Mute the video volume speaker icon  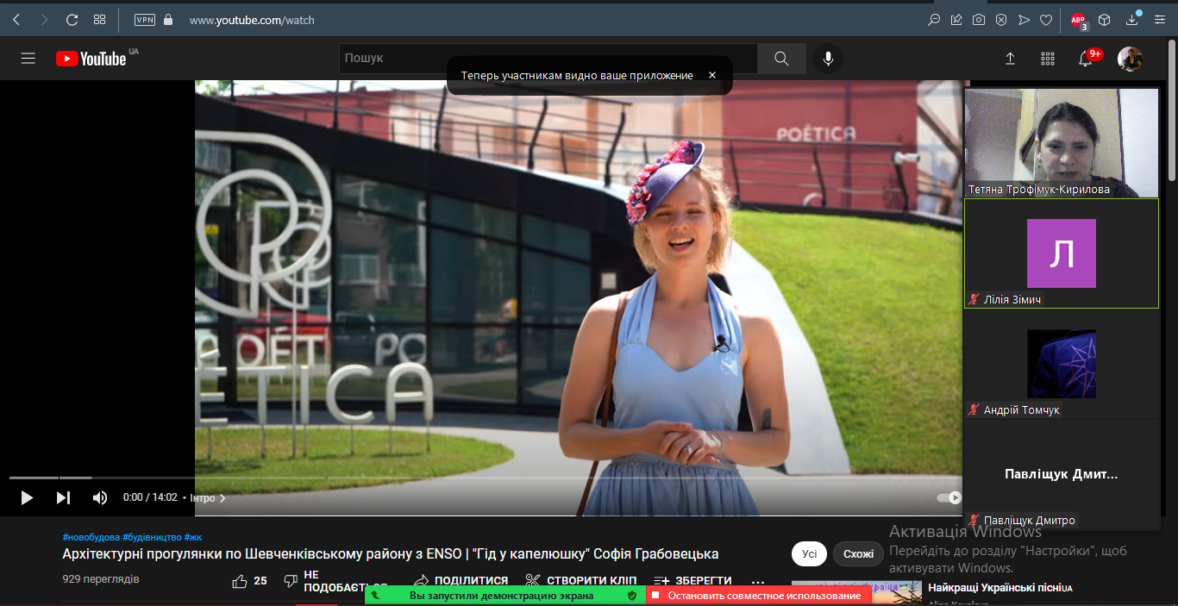[x=100, y=497]
